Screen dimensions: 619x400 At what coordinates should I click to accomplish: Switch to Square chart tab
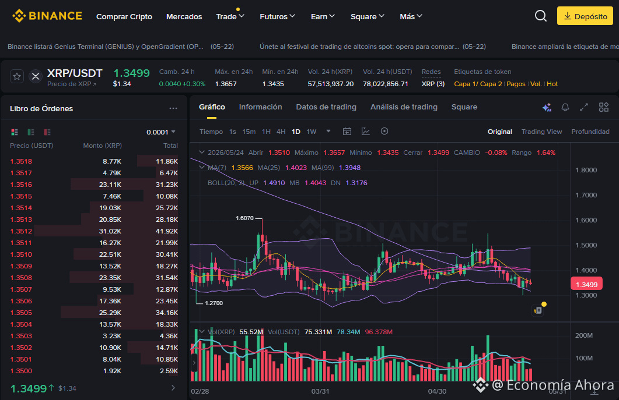coord(464,107)
